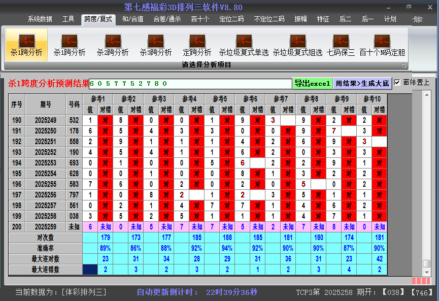Viewport: 439px width, 301px height.
Task: Click the 自动更新倒计时 countdown text
Action: (197, 292)
